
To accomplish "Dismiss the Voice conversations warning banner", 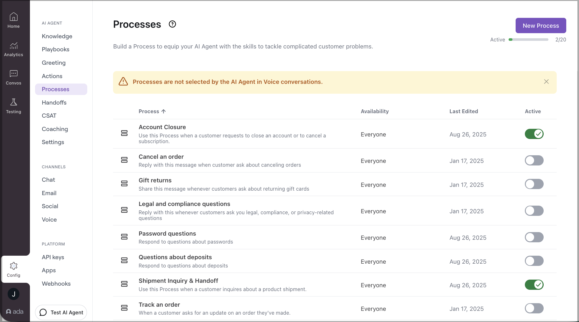I will tap(546, 82).
